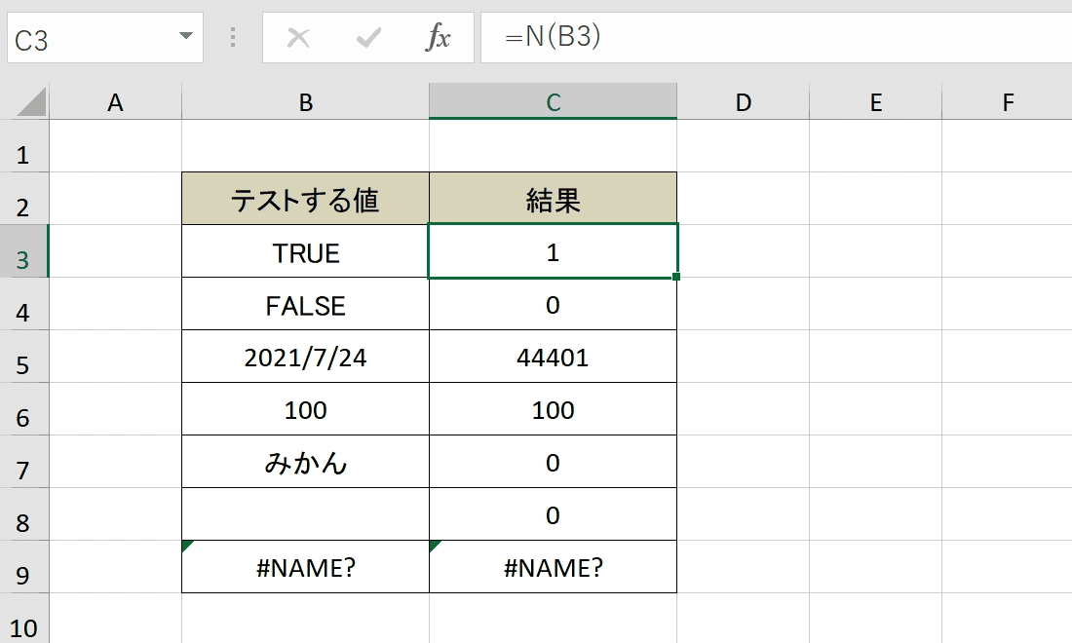
Task: Open the Insert Function fx icon
Action: coord(438,37)
